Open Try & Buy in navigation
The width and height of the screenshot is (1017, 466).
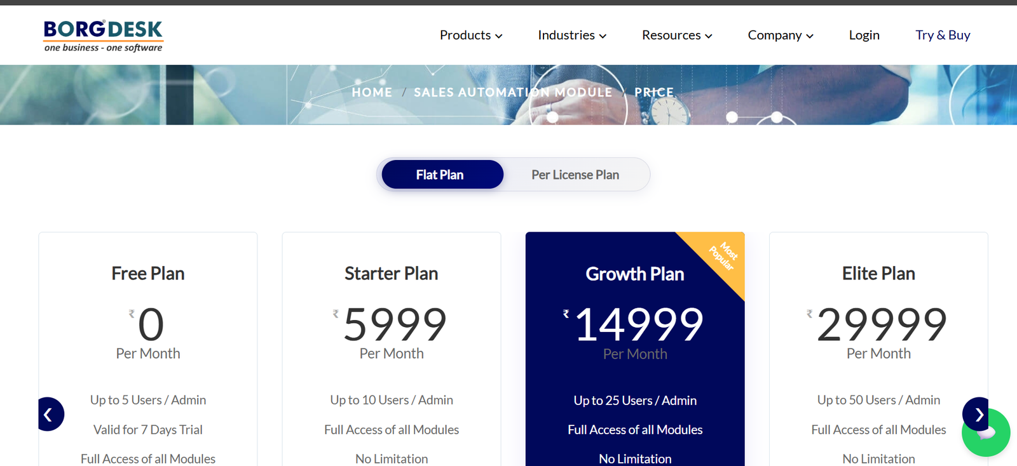[x=943, y=35]
